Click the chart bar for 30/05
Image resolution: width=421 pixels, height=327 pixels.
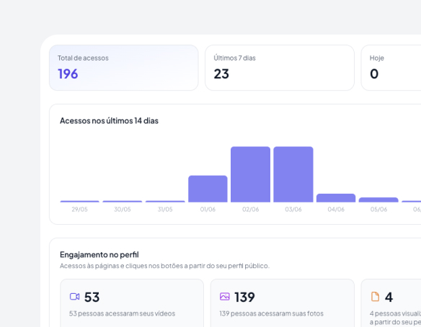pyautogui.click(x=123, y=201)
